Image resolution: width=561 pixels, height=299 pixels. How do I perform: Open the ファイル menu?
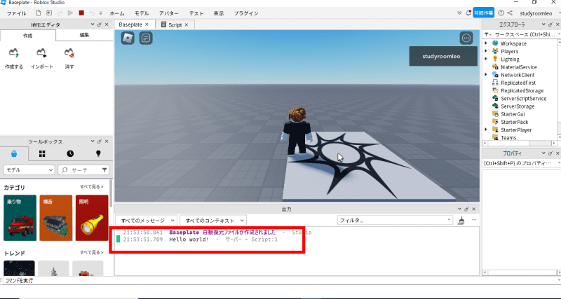pos(16,13)
